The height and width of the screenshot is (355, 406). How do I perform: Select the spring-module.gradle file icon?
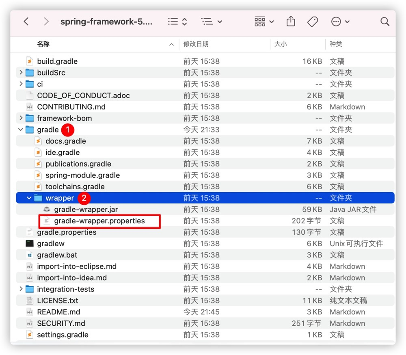pyautogui.click(x=38, y=175)
